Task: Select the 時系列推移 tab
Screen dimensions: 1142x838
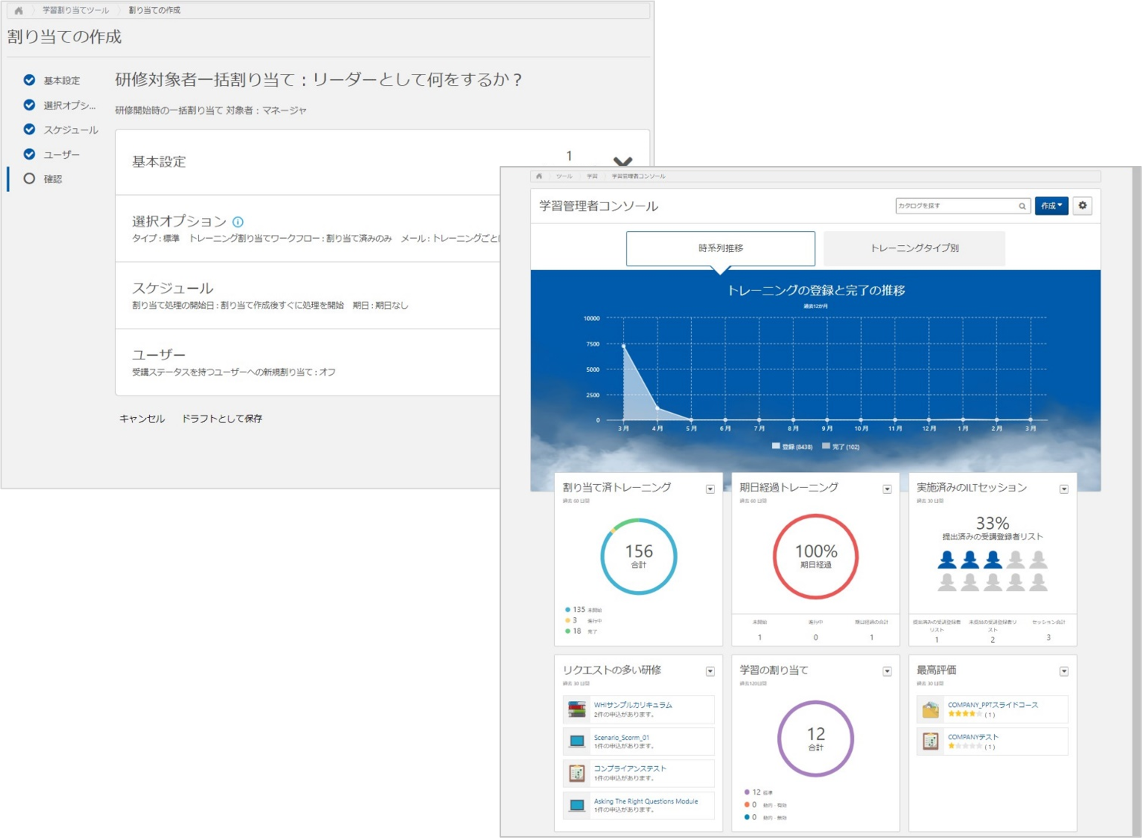Action: [x=720, y=248]
